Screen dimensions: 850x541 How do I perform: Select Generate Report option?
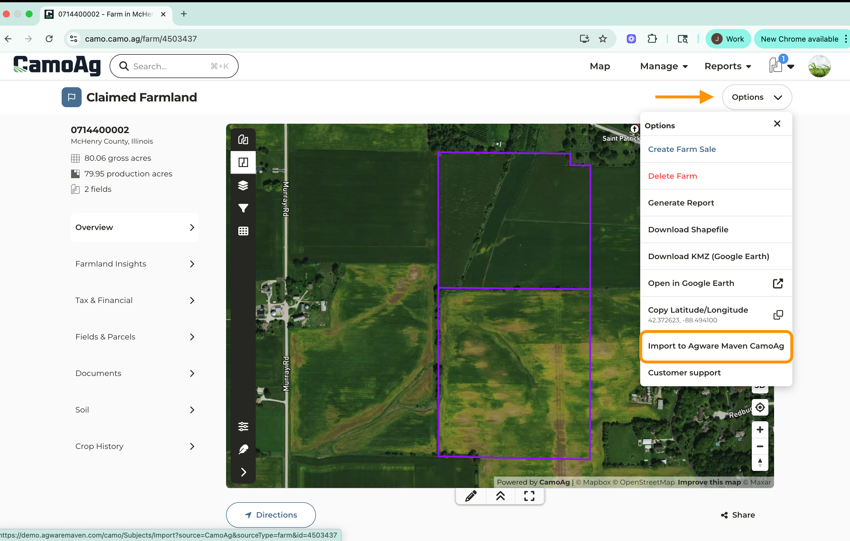716,203
